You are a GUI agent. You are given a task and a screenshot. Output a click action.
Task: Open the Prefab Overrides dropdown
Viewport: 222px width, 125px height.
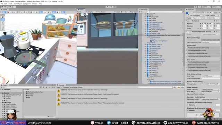point(214,18)
